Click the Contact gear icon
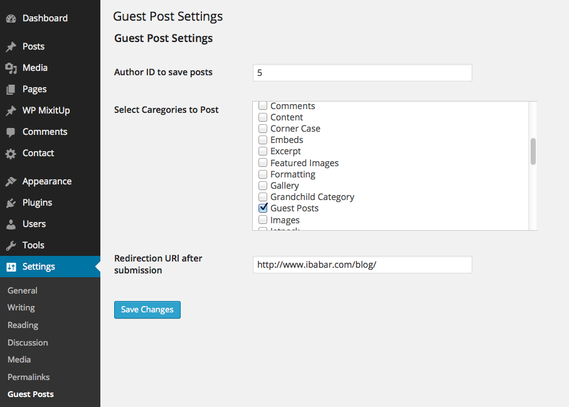 [x=11, y=154]
